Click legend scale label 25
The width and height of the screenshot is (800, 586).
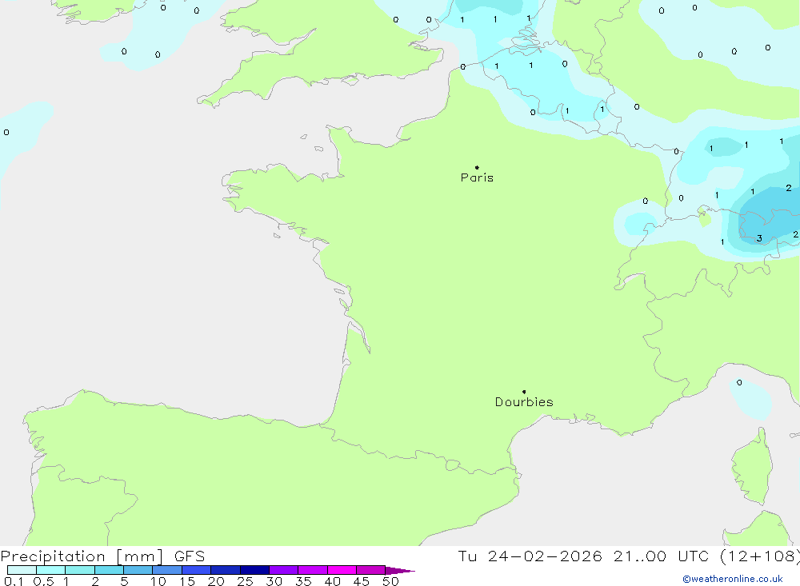point(245,581)
